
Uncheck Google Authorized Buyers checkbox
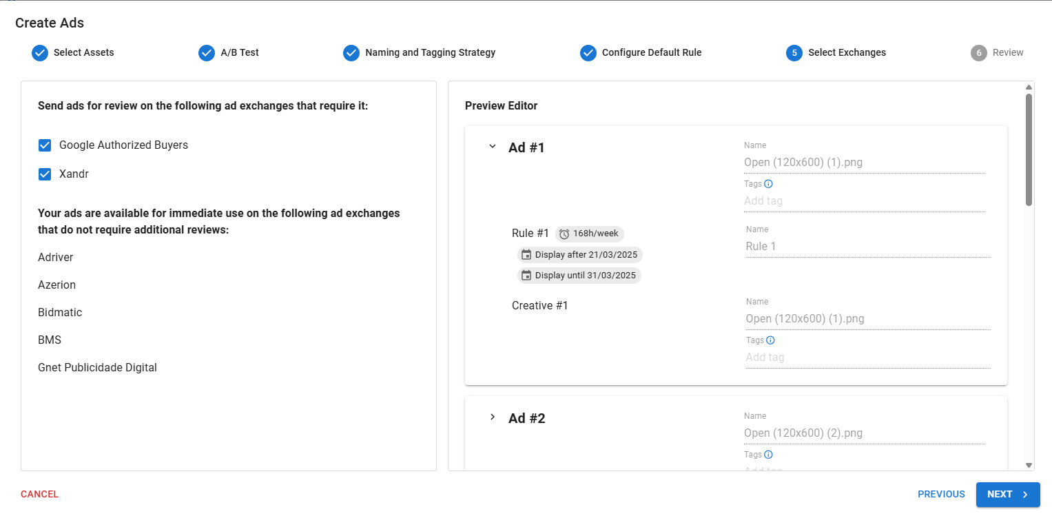click(45, 145)
